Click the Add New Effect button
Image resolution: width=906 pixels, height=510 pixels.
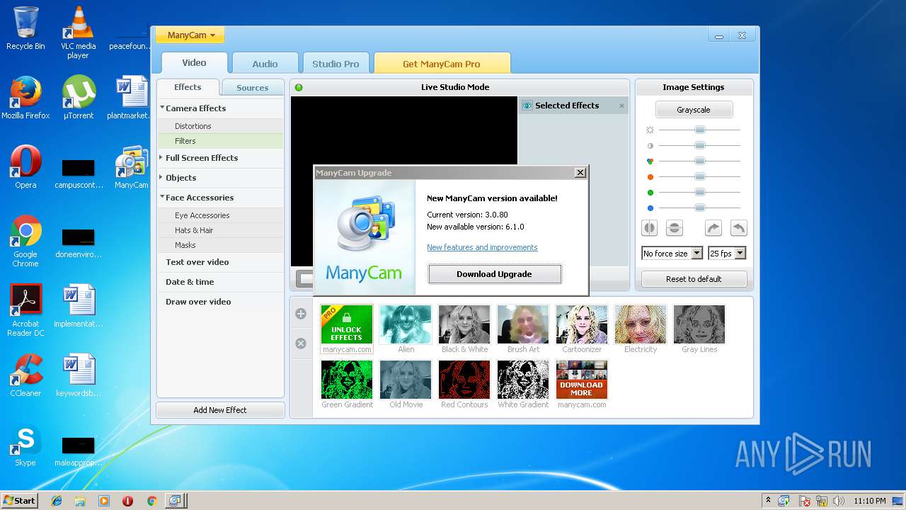click(x=220, y=410)
